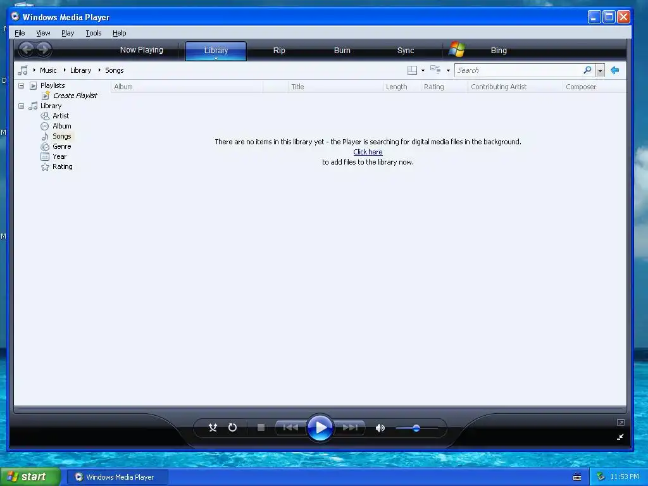Select Artist in the library tree

coord(61,116)
